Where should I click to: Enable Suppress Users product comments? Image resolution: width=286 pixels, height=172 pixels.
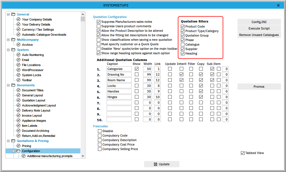[x=98, y=26]
